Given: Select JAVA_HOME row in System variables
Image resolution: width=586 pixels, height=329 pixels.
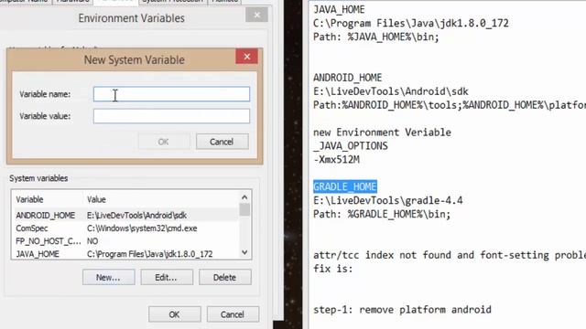Looking at the screenshot, I should point(125,254).
